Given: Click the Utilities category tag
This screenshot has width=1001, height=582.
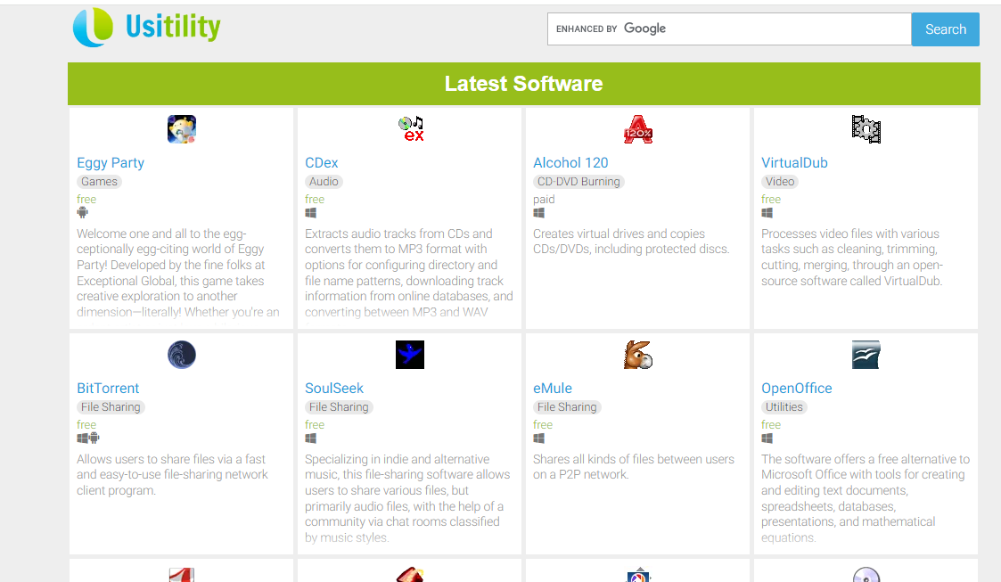Looking at the screenshot, I should coord(784,407).
